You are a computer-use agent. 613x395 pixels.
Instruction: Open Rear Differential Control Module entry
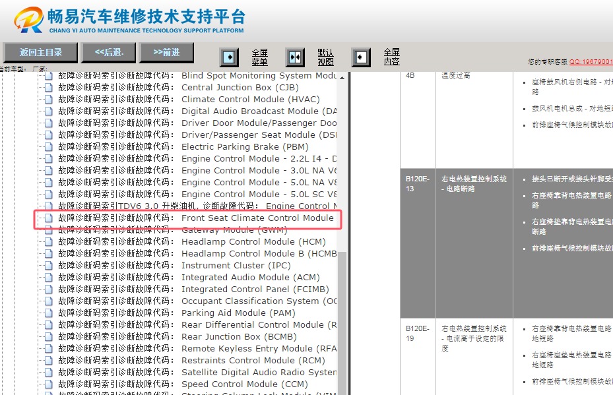pyautogui.click(x=197, y=324)
